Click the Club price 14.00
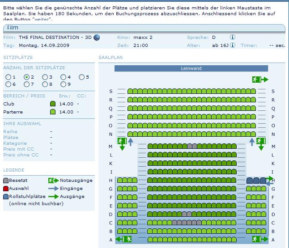Image resolution: width=289 pixels, height=248 pixels. (x=66, y=104)
